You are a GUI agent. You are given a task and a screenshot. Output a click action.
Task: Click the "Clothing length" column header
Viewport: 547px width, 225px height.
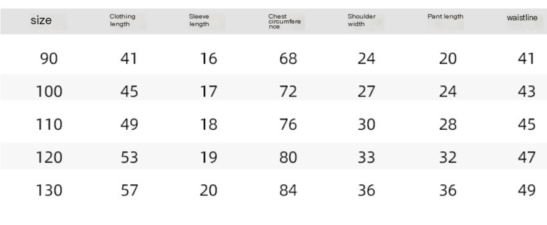[x=122, y=20]
